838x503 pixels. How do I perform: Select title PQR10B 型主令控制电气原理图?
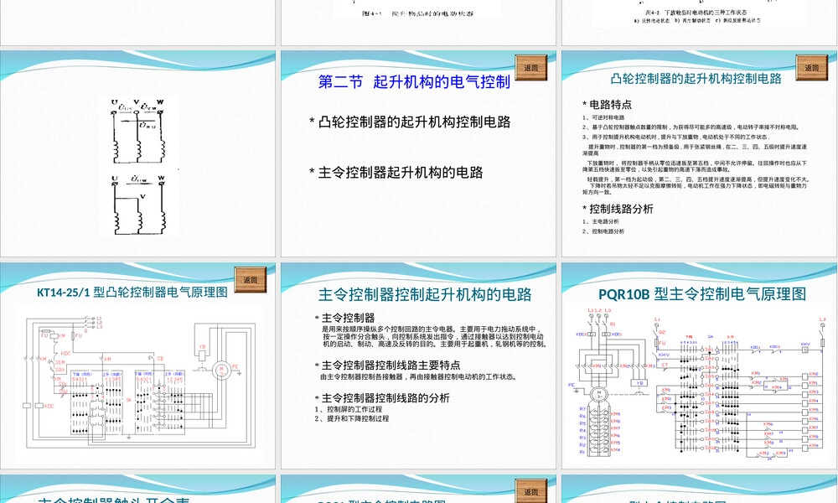coord(702,294)
